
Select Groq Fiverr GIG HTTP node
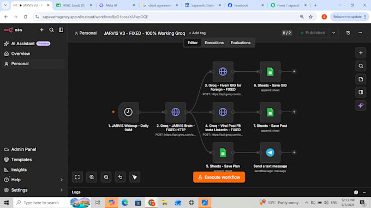click(x=223, y=71)
